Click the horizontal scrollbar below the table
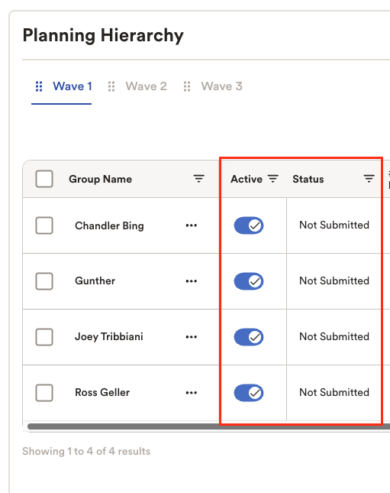390x493 pixels. (x=208, y=427)
